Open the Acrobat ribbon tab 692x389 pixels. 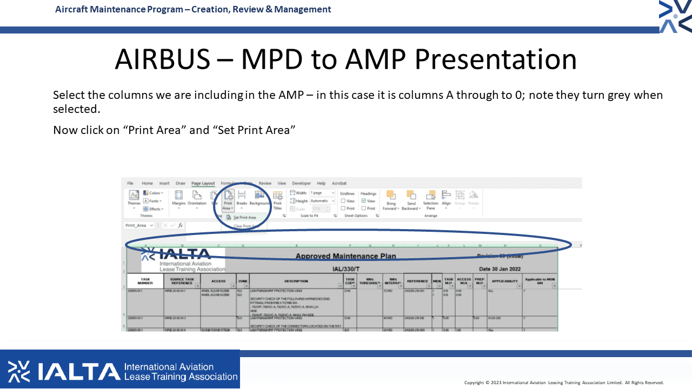pyautogui.click(x=339, y=183)
